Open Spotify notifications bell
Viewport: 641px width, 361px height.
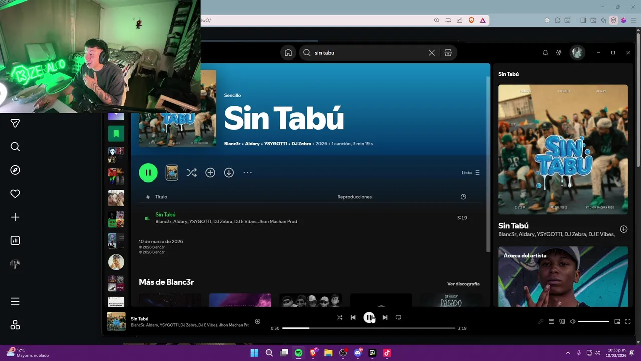545,52
